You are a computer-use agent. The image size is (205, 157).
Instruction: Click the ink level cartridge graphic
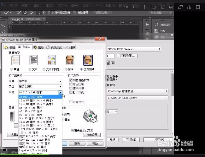pyautogui.click(x=12, y=116)
